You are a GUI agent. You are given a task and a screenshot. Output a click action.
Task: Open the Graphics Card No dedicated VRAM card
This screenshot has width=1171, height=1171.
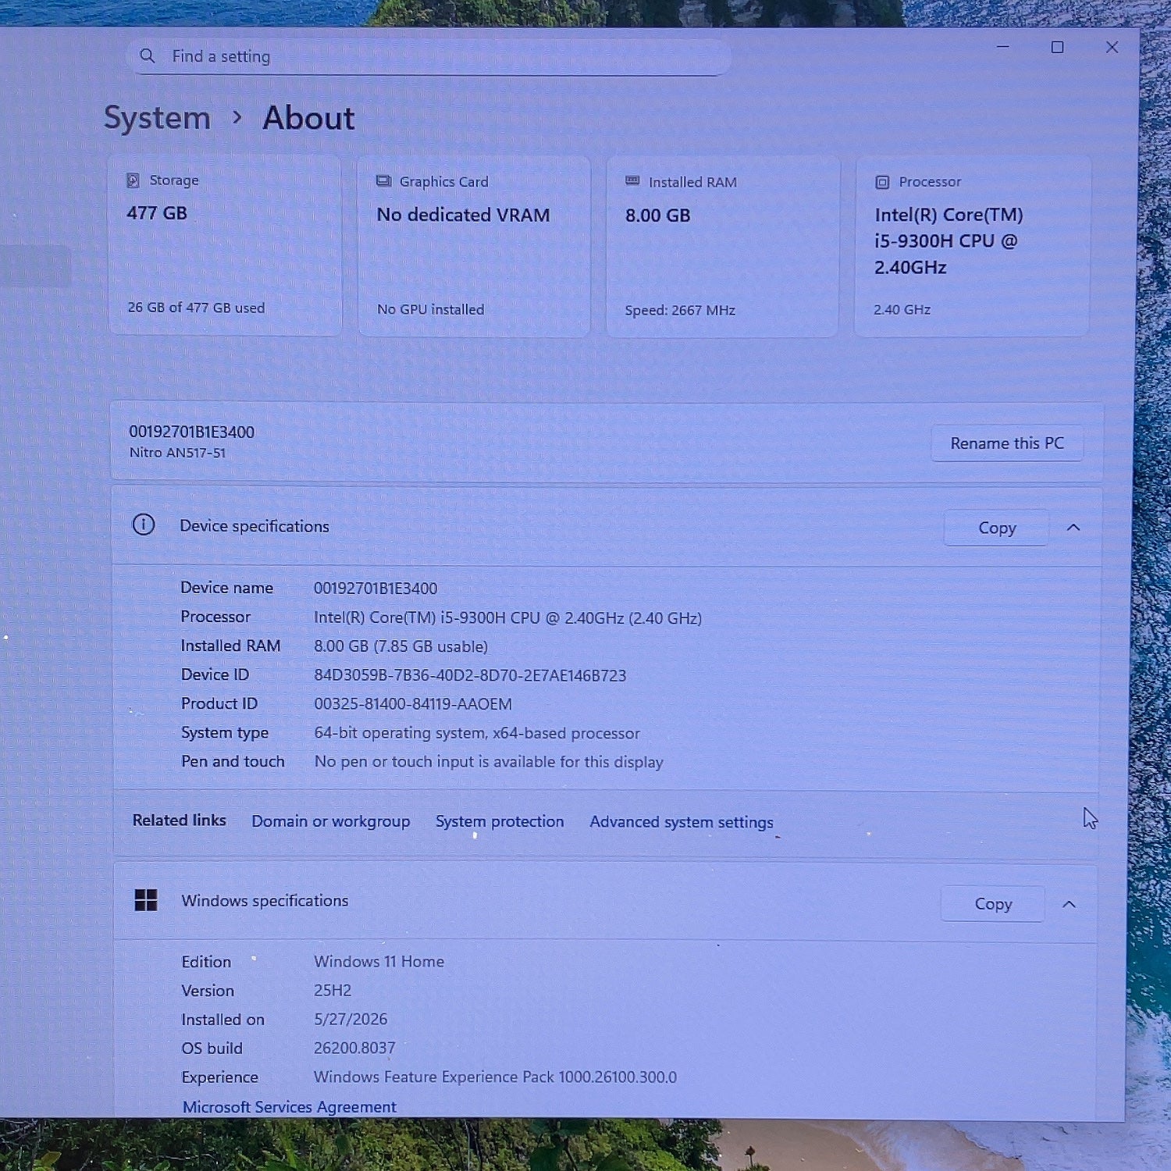tap(474, 246)
